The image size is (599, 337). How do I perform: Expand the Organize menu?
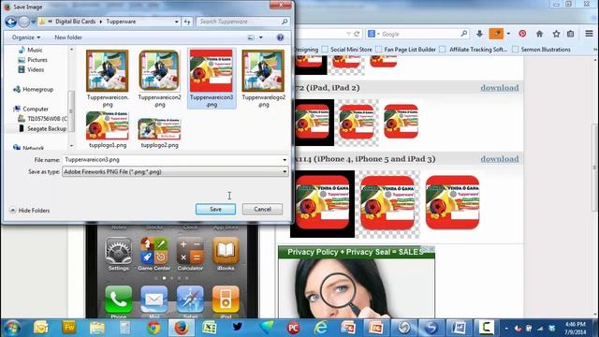(x=26, y=37)
